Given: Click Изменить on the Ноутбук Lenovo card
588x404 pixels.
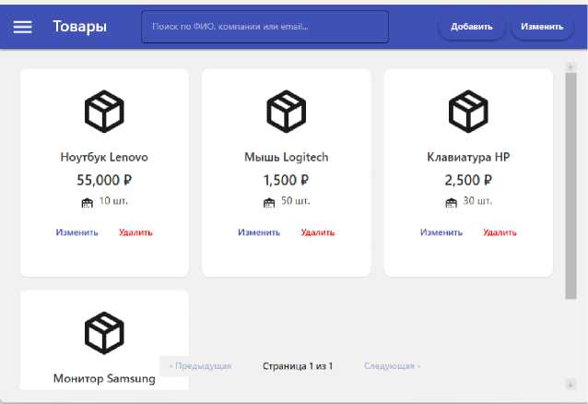Looking at the screenshot, I should pyautogui.click(x=76, y=232).
